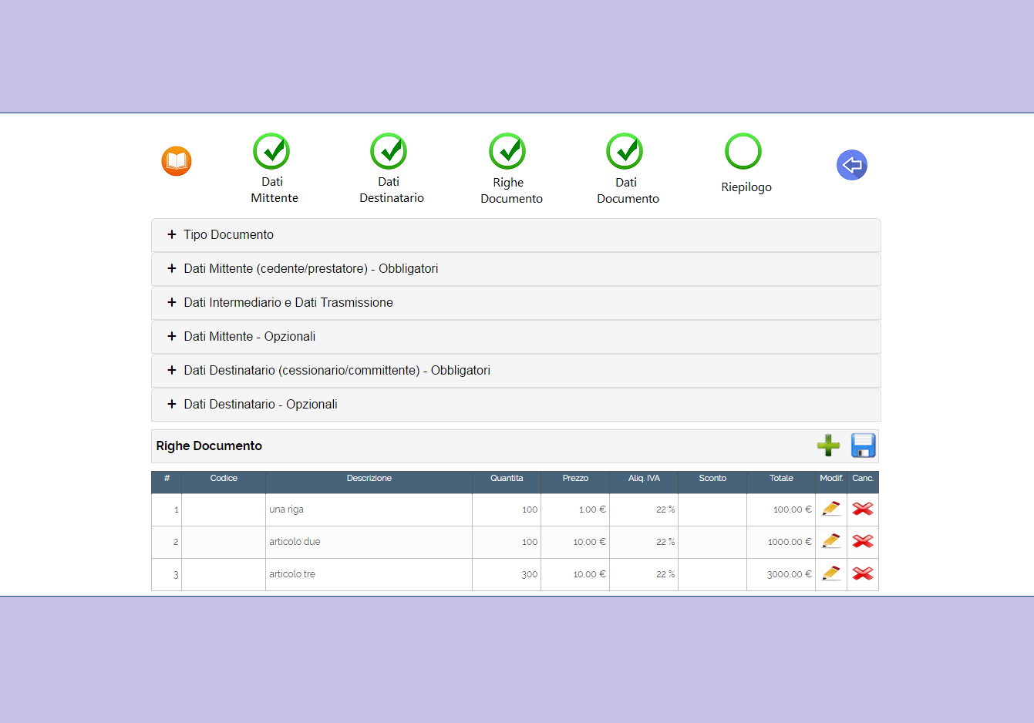Screen dimensions: 1034x723
Task: Select the 'articolo due' description cell
Action: [x=369, y=542]
